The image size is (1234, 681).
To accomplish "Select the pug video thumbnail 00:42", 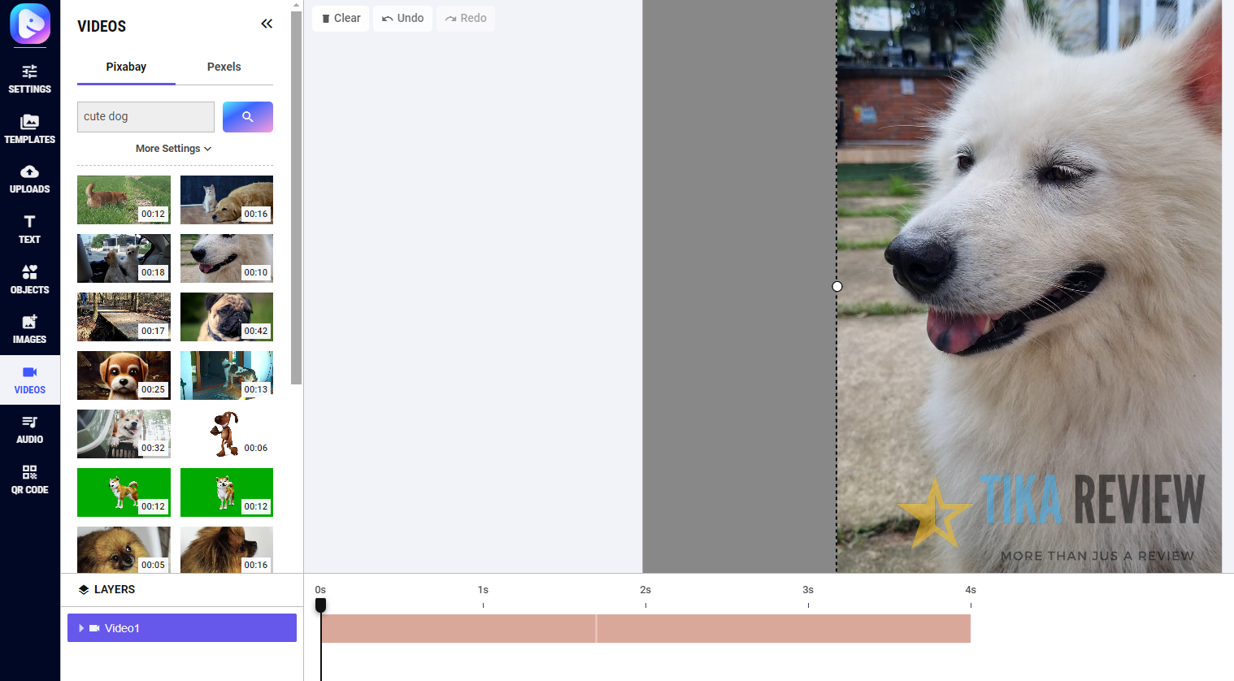I will coord(226,317).
